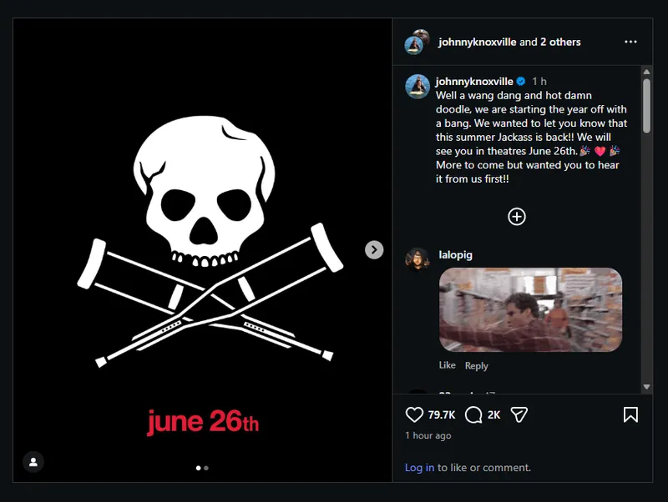
Task: Open johnnyknoxville's profile avatar in the header
Action: (416, 42)
